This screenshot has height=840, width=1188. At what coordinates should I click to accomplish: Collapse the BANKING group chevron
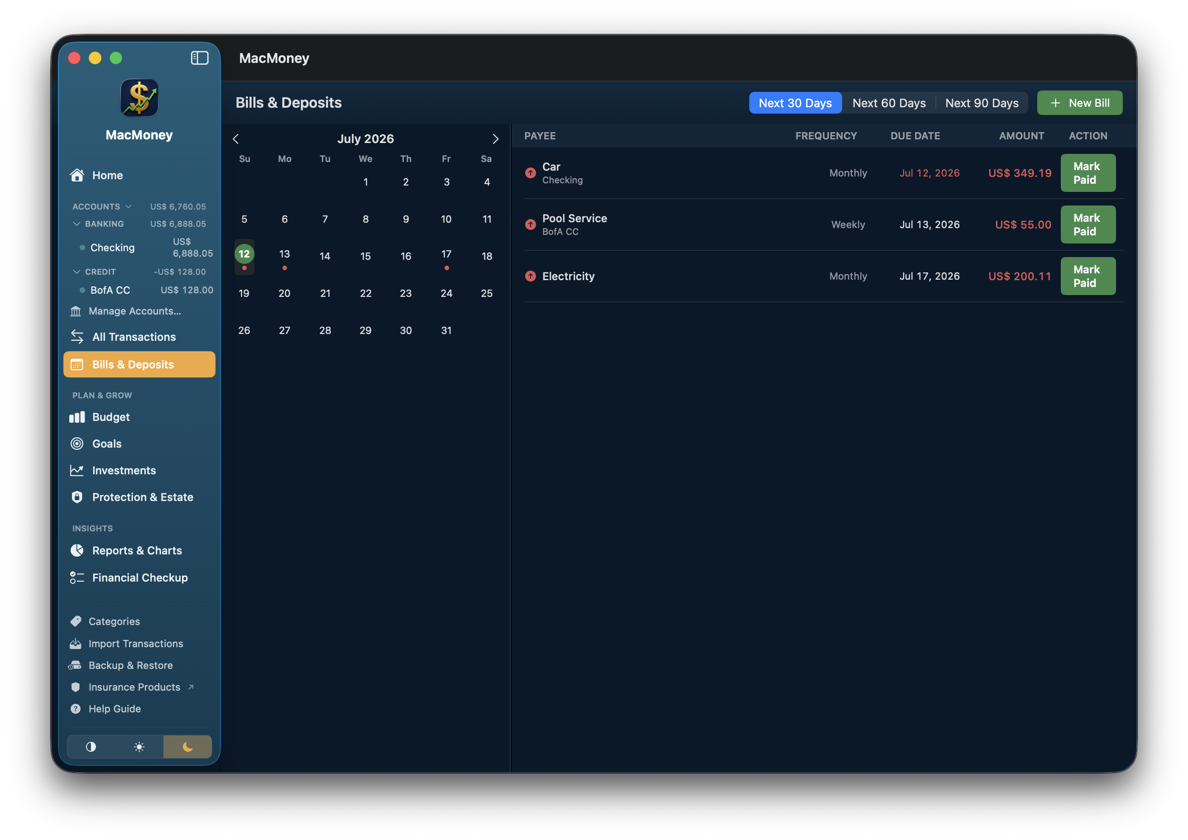point(77,224)
